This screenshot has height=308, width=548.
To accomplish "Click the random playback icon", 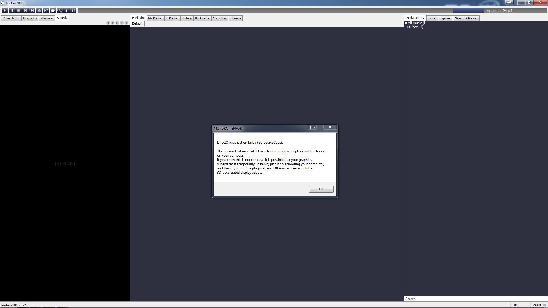I will (46, 11).
